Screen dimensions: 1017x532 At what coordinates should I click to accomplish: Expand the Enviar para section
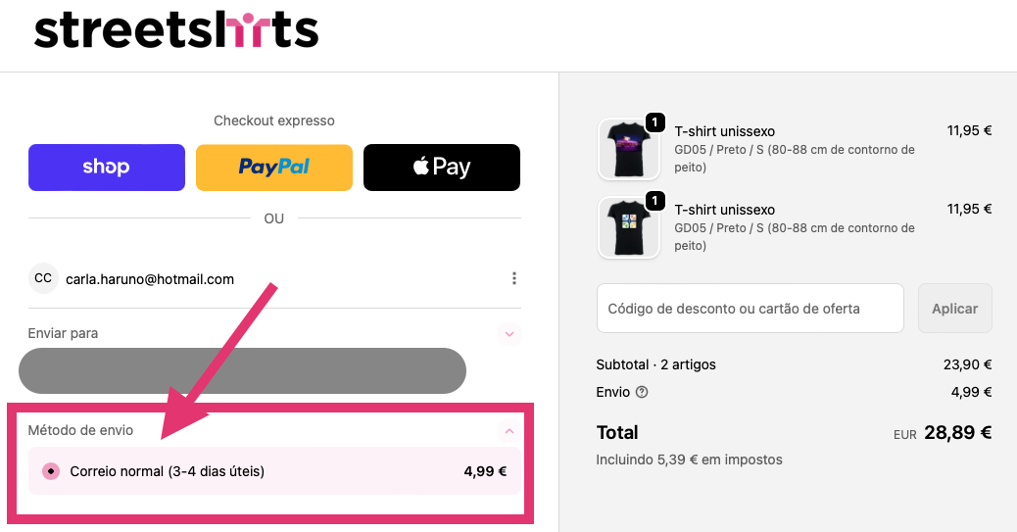click(508, 333)
